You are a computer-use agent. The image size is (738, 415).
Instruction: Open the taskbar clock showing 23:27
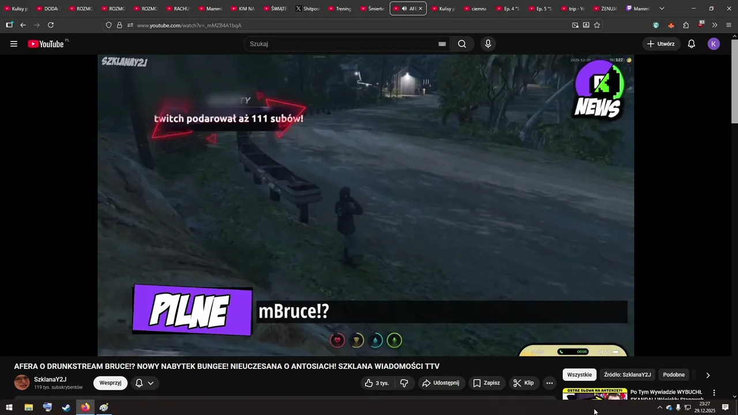pyautogui.click(x=705, y=408)
